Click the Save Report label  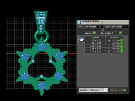coord(109,33)
